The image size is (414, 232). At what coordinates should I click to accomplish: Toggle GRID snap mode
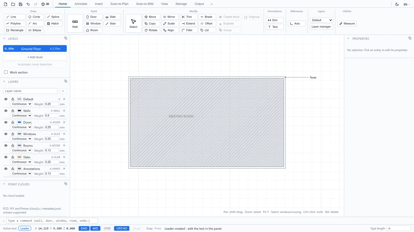[x=107, y=228]
